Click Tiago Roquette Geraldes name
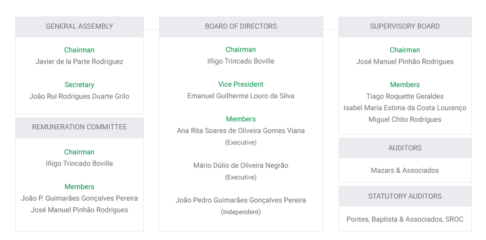This screenshot has height=240, width=486. [405, 96]
